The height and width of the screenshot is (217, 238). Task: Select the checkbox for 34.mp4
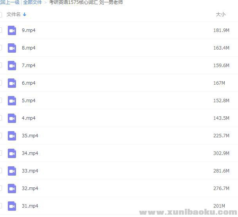[1, 153]
